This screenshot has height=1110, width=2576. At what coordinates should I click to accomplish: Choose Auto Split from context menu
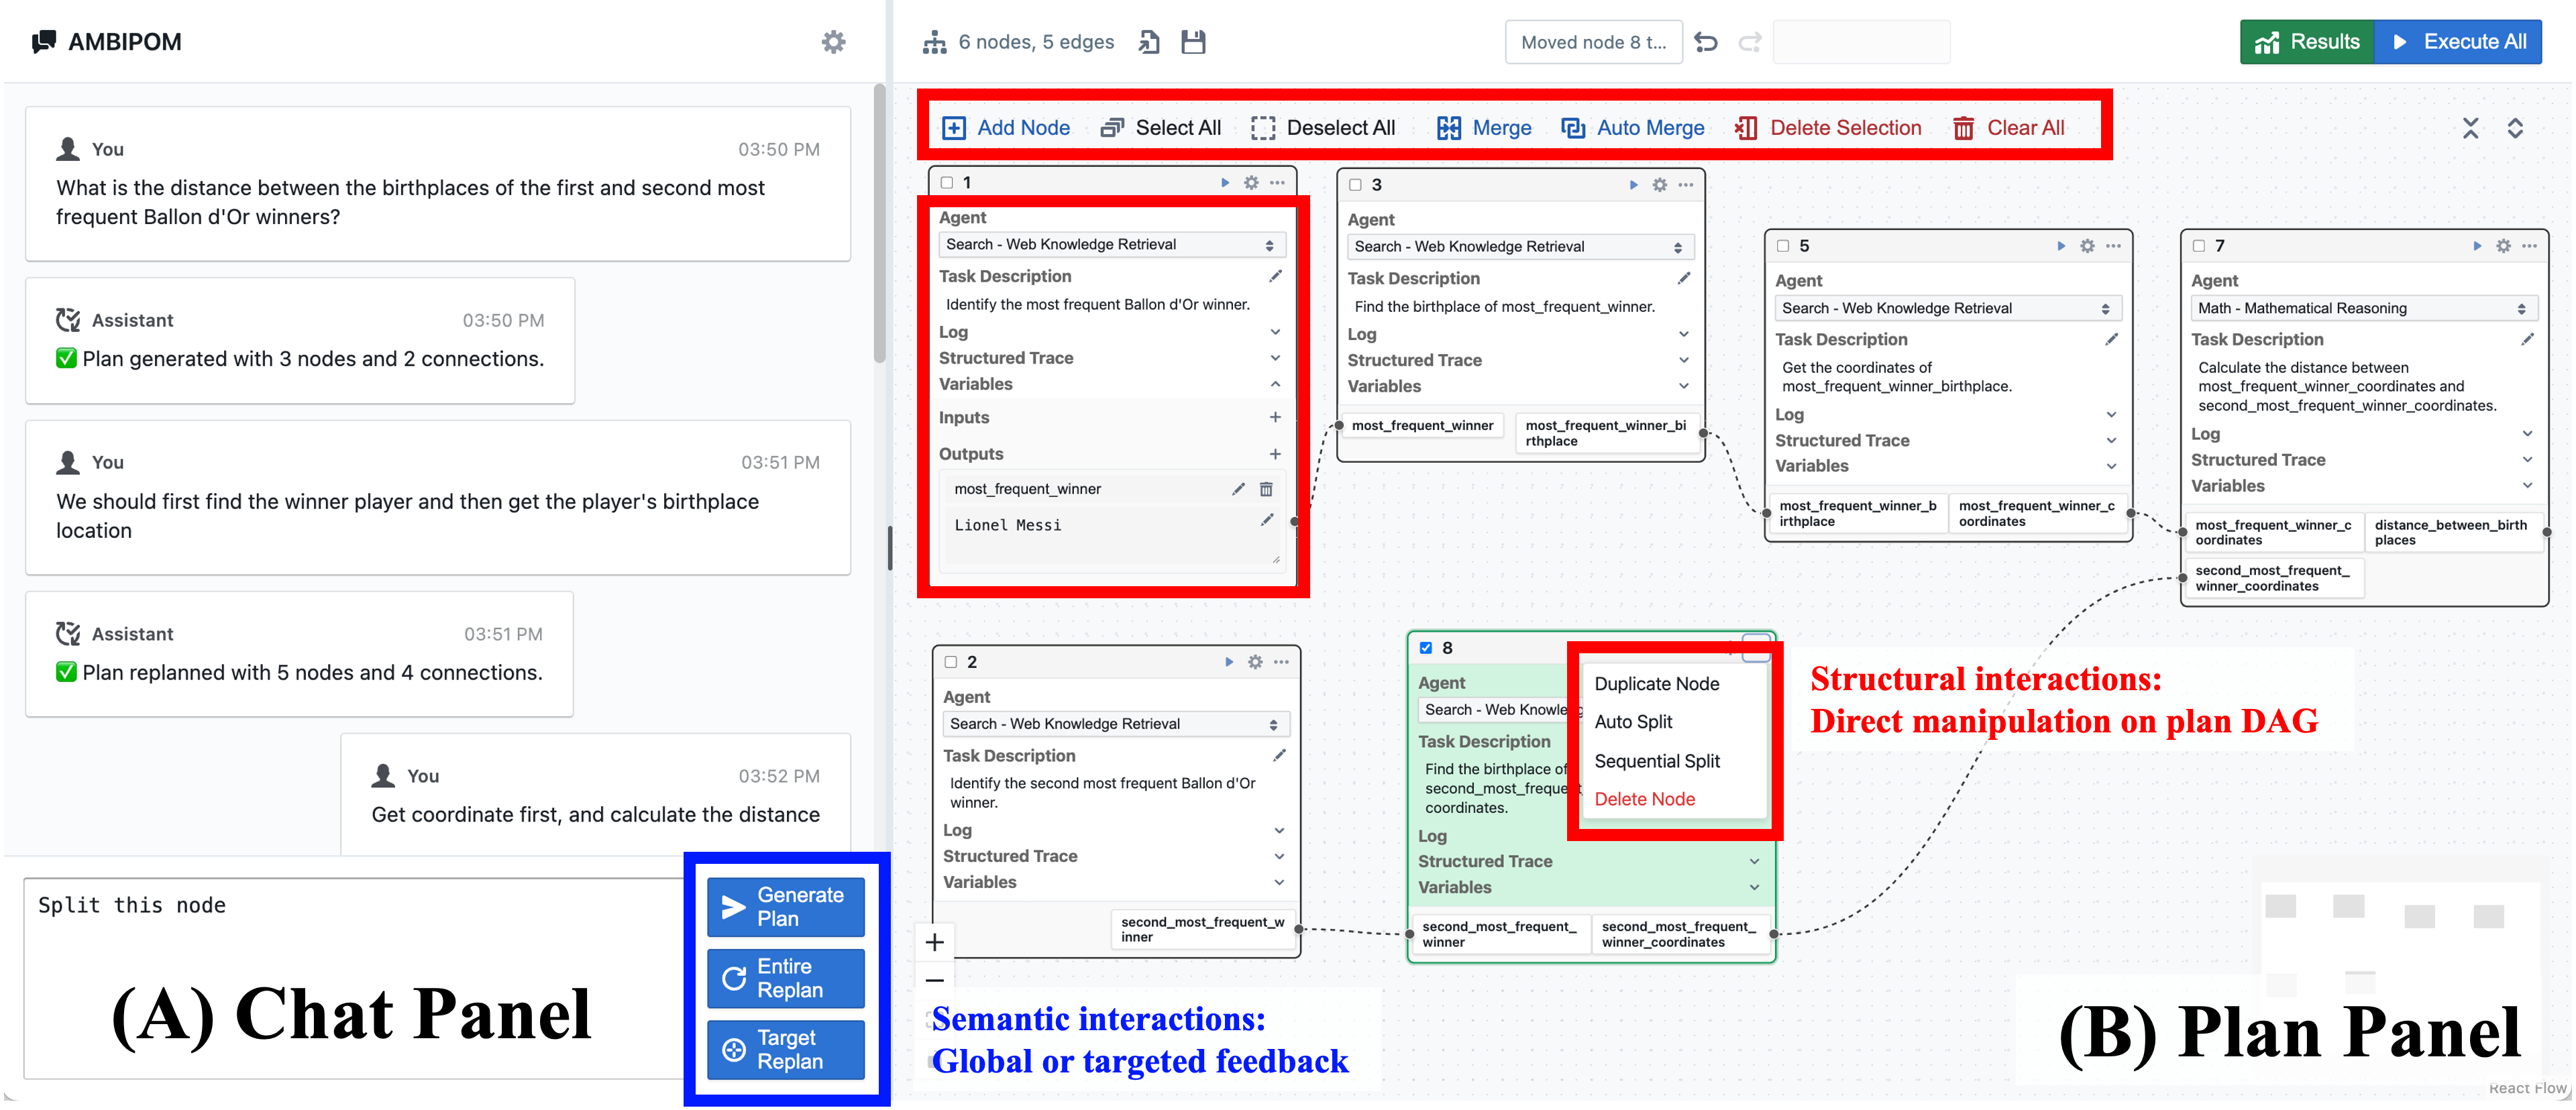click(x=1633, y=722)
